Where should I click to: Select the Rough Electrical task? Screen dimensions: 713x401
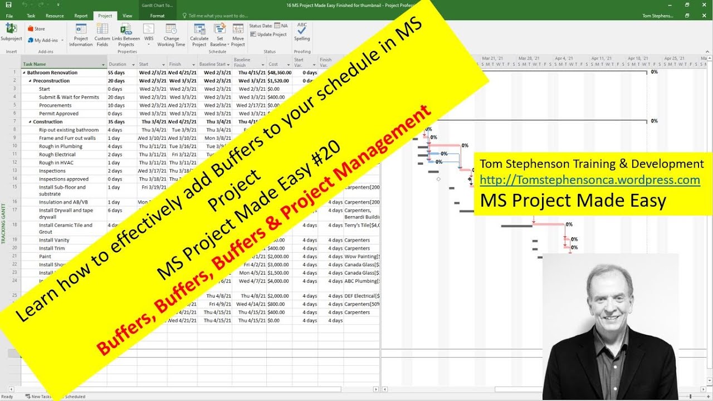click(x=57, y=154)
